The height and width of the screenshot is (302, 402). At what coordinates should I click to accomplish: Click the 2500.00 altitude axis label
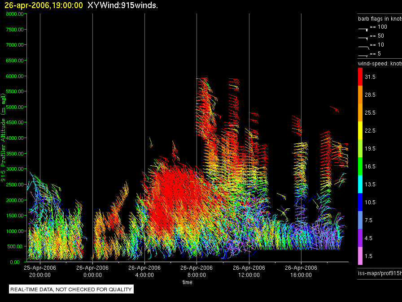click(15, 185)
